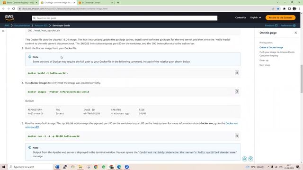Viewport: 303px width, 170px height.
Task: Open the Preferences link
Action: pyautogui.click(x=288, y=25)
